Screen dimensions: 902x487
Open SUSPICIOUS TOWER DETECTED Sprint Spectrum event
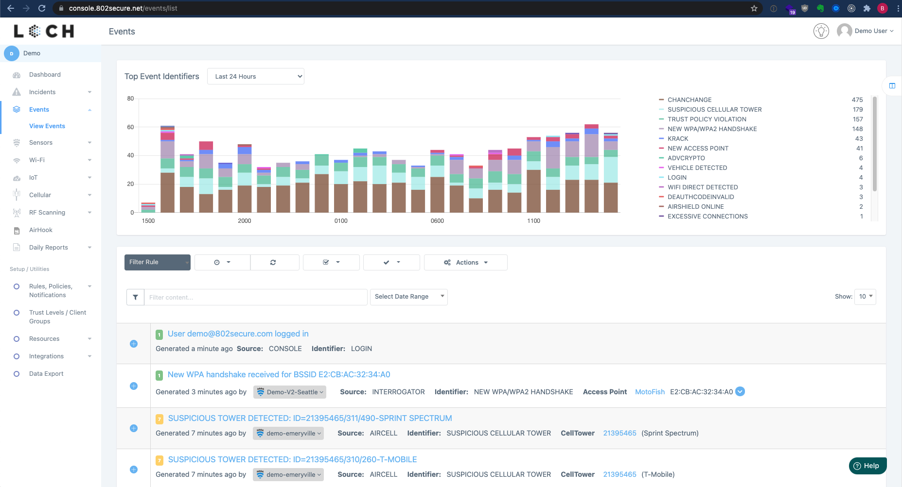click(310, 418)
